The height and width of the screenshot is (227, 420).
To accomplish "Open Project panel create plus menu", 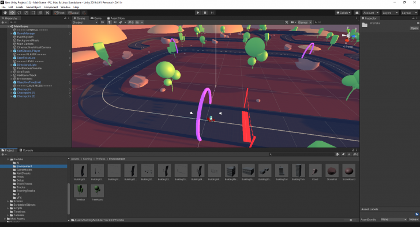I will 4,154.
